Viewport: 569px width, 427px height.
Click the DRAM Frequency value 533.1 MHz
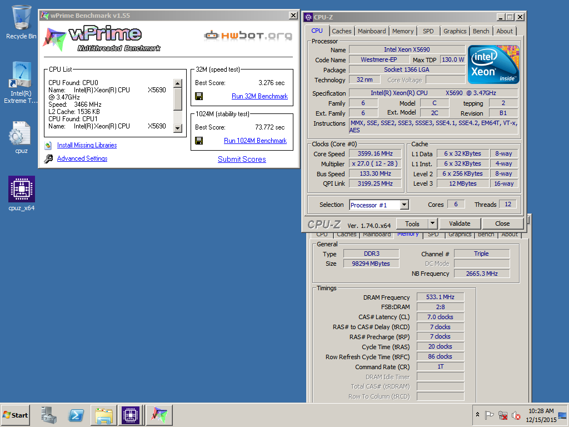(440, 297)
